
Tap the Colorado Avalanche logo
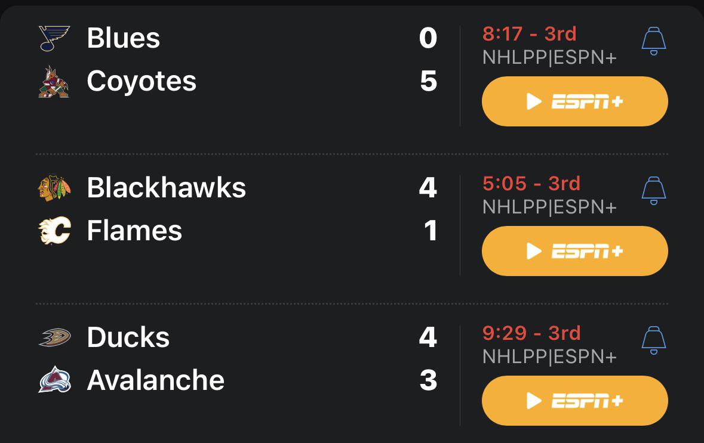tap(54, 380)
